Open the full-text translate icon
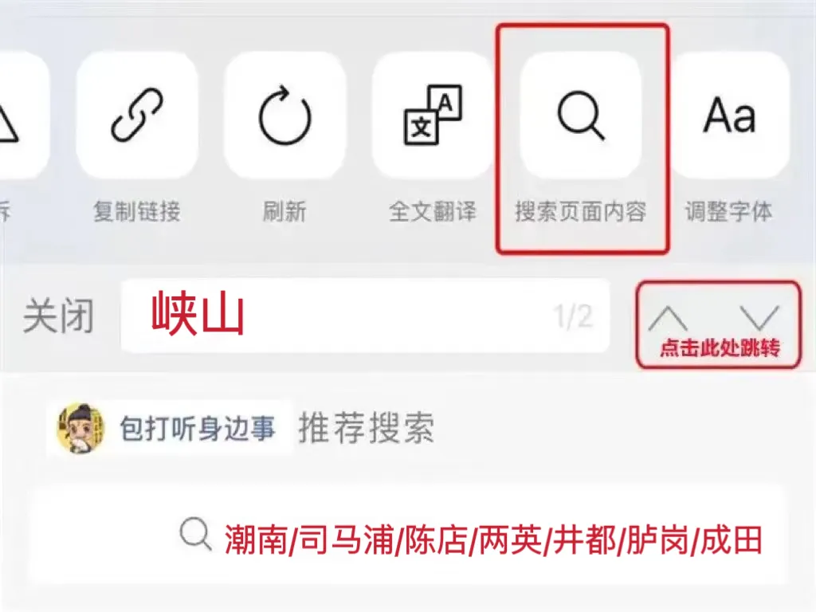 433,115
